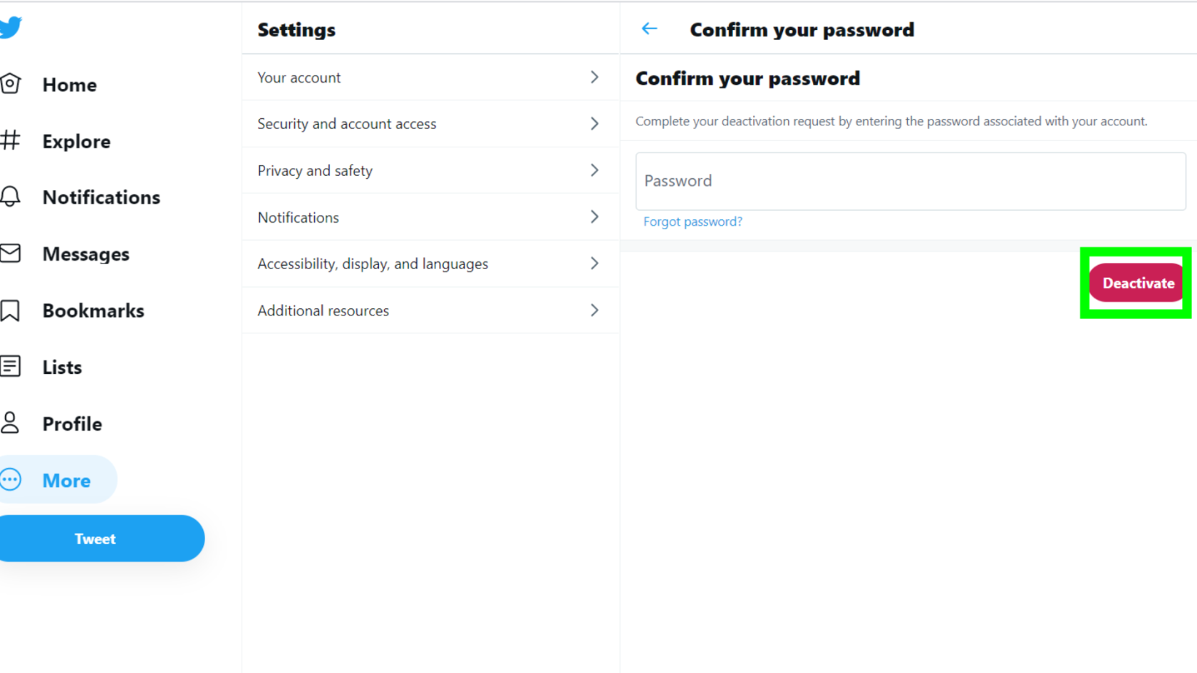Click the Profile person icon
This screenshot has height=673, width=1197.
tap(10, 423)
